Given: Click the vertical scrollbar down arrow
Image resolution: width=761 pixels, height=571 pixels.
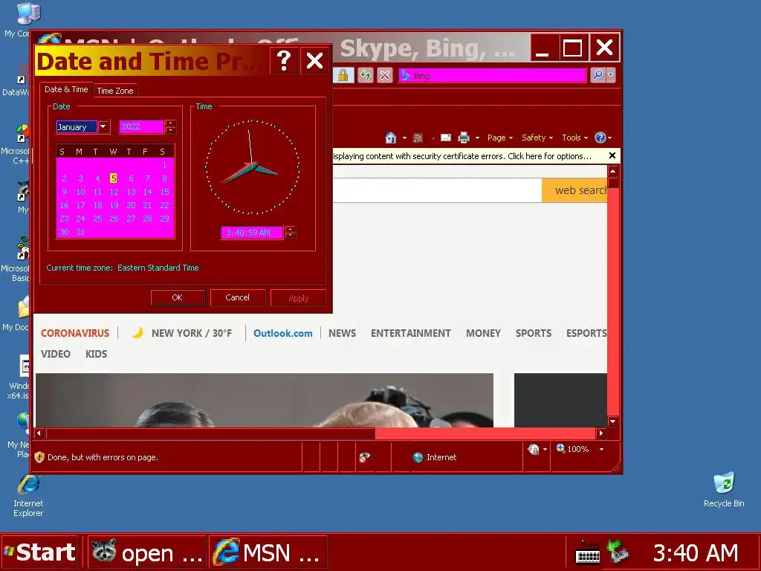Looking at the screenshot, I should coord(613,422).
